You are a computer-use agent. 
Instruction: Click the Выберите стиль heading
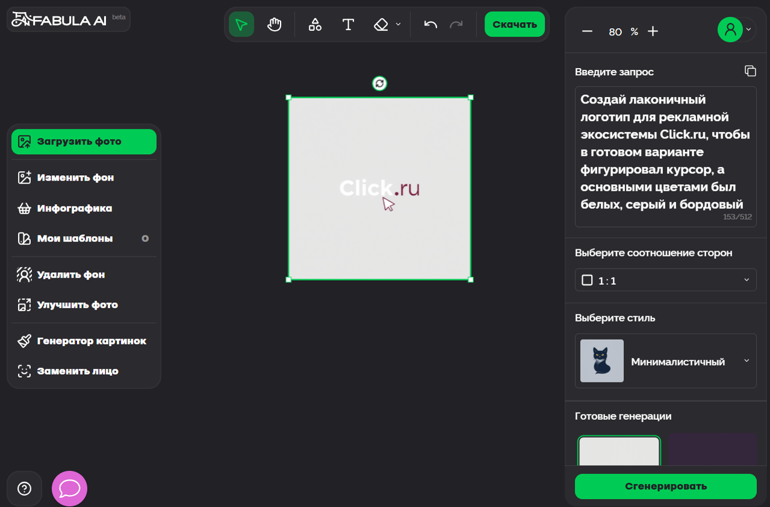tap(615, 318)
